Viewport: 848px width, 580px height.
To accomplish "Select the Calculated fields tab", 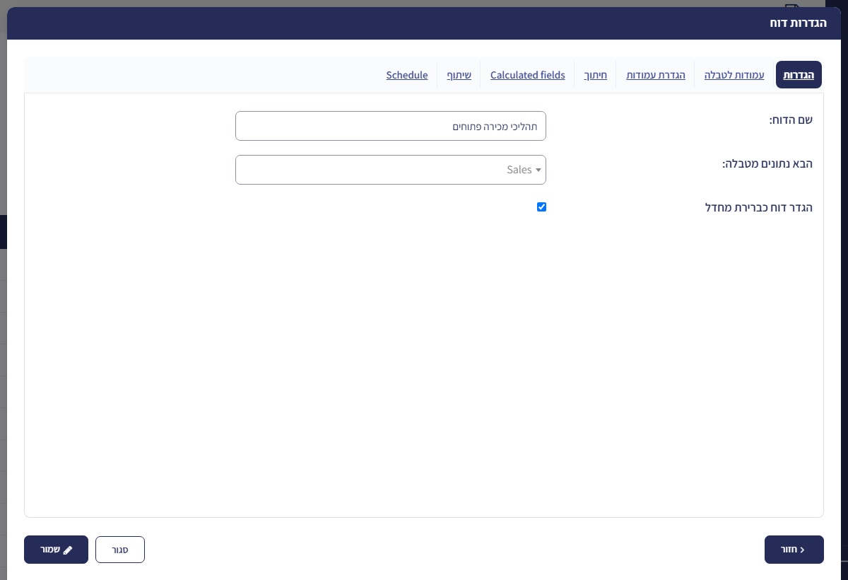I will coord(528,75).
